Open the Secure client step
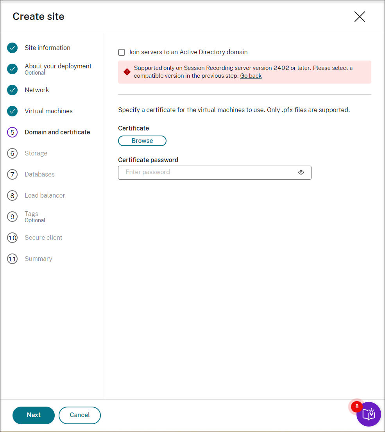385x432 pixels. [43, 238]
